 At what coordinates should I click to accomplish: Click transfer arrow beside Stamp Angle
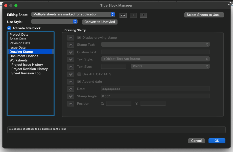(x=71, y=96)
